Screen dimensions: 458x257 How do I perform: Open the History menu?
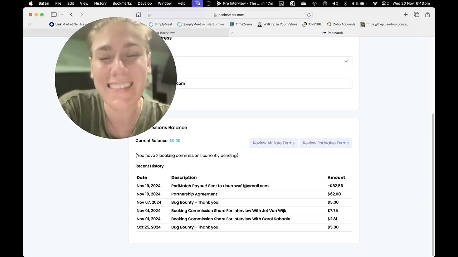click(x=100, y=4)
